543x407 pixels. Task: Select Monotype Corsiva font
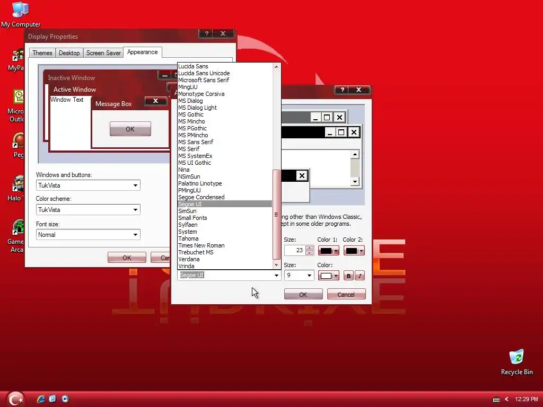tap(225, 94)
